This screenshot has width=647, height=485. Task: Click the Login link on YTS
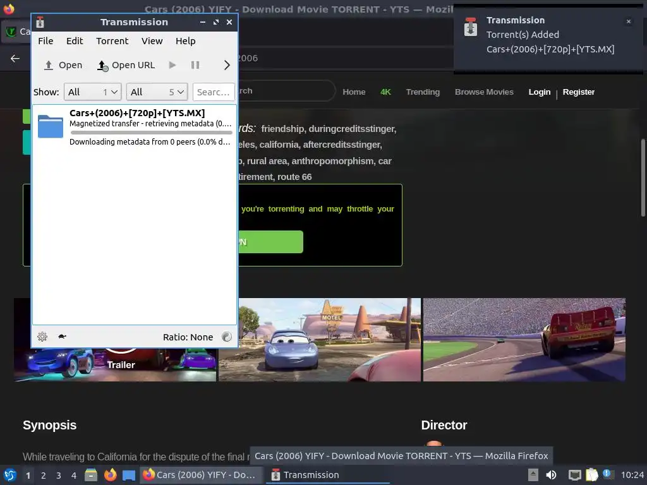tap(540, 92)
